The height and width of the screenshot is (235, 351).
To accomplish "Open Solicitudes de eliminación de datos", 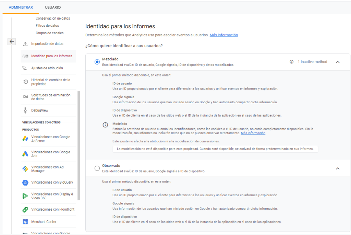I will [x=51, y=97].
